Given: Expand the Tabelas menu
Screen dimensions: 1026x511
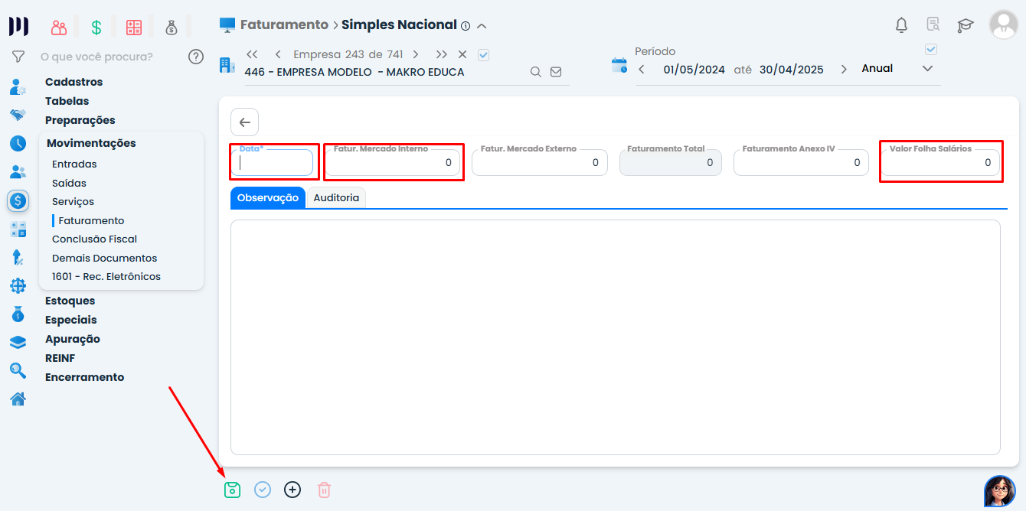Looking at the screenshot, I should coord(67,101).
